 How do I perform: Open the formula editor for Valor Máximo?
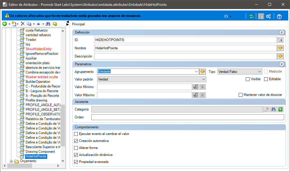tap(196, 95)
